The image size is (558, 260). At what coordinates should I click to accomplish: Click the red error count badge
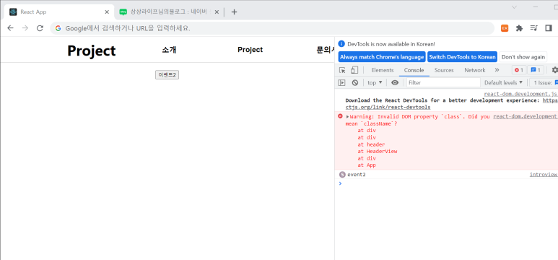(518, 70)
